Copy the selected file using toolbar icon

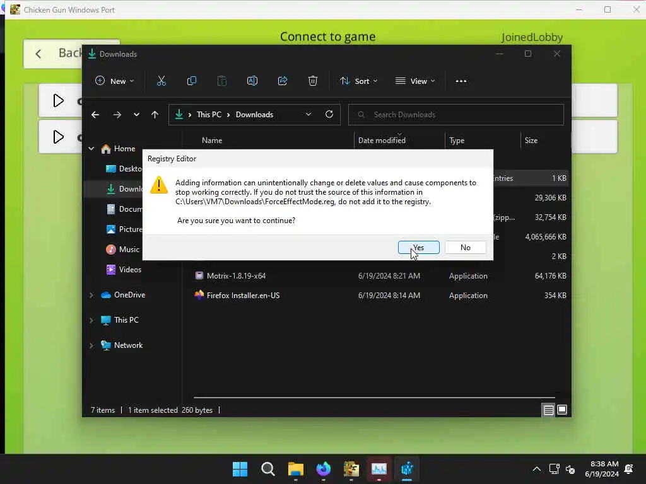192,81
